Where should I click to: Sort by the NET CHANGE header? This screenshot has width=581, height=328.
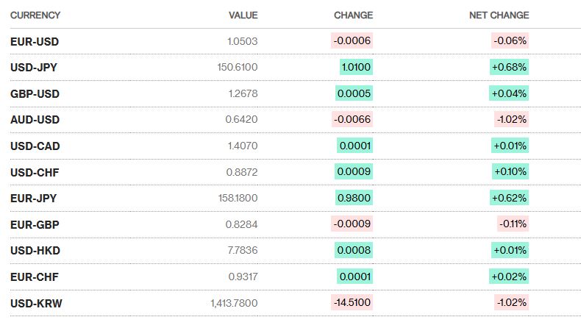point(499,15)
